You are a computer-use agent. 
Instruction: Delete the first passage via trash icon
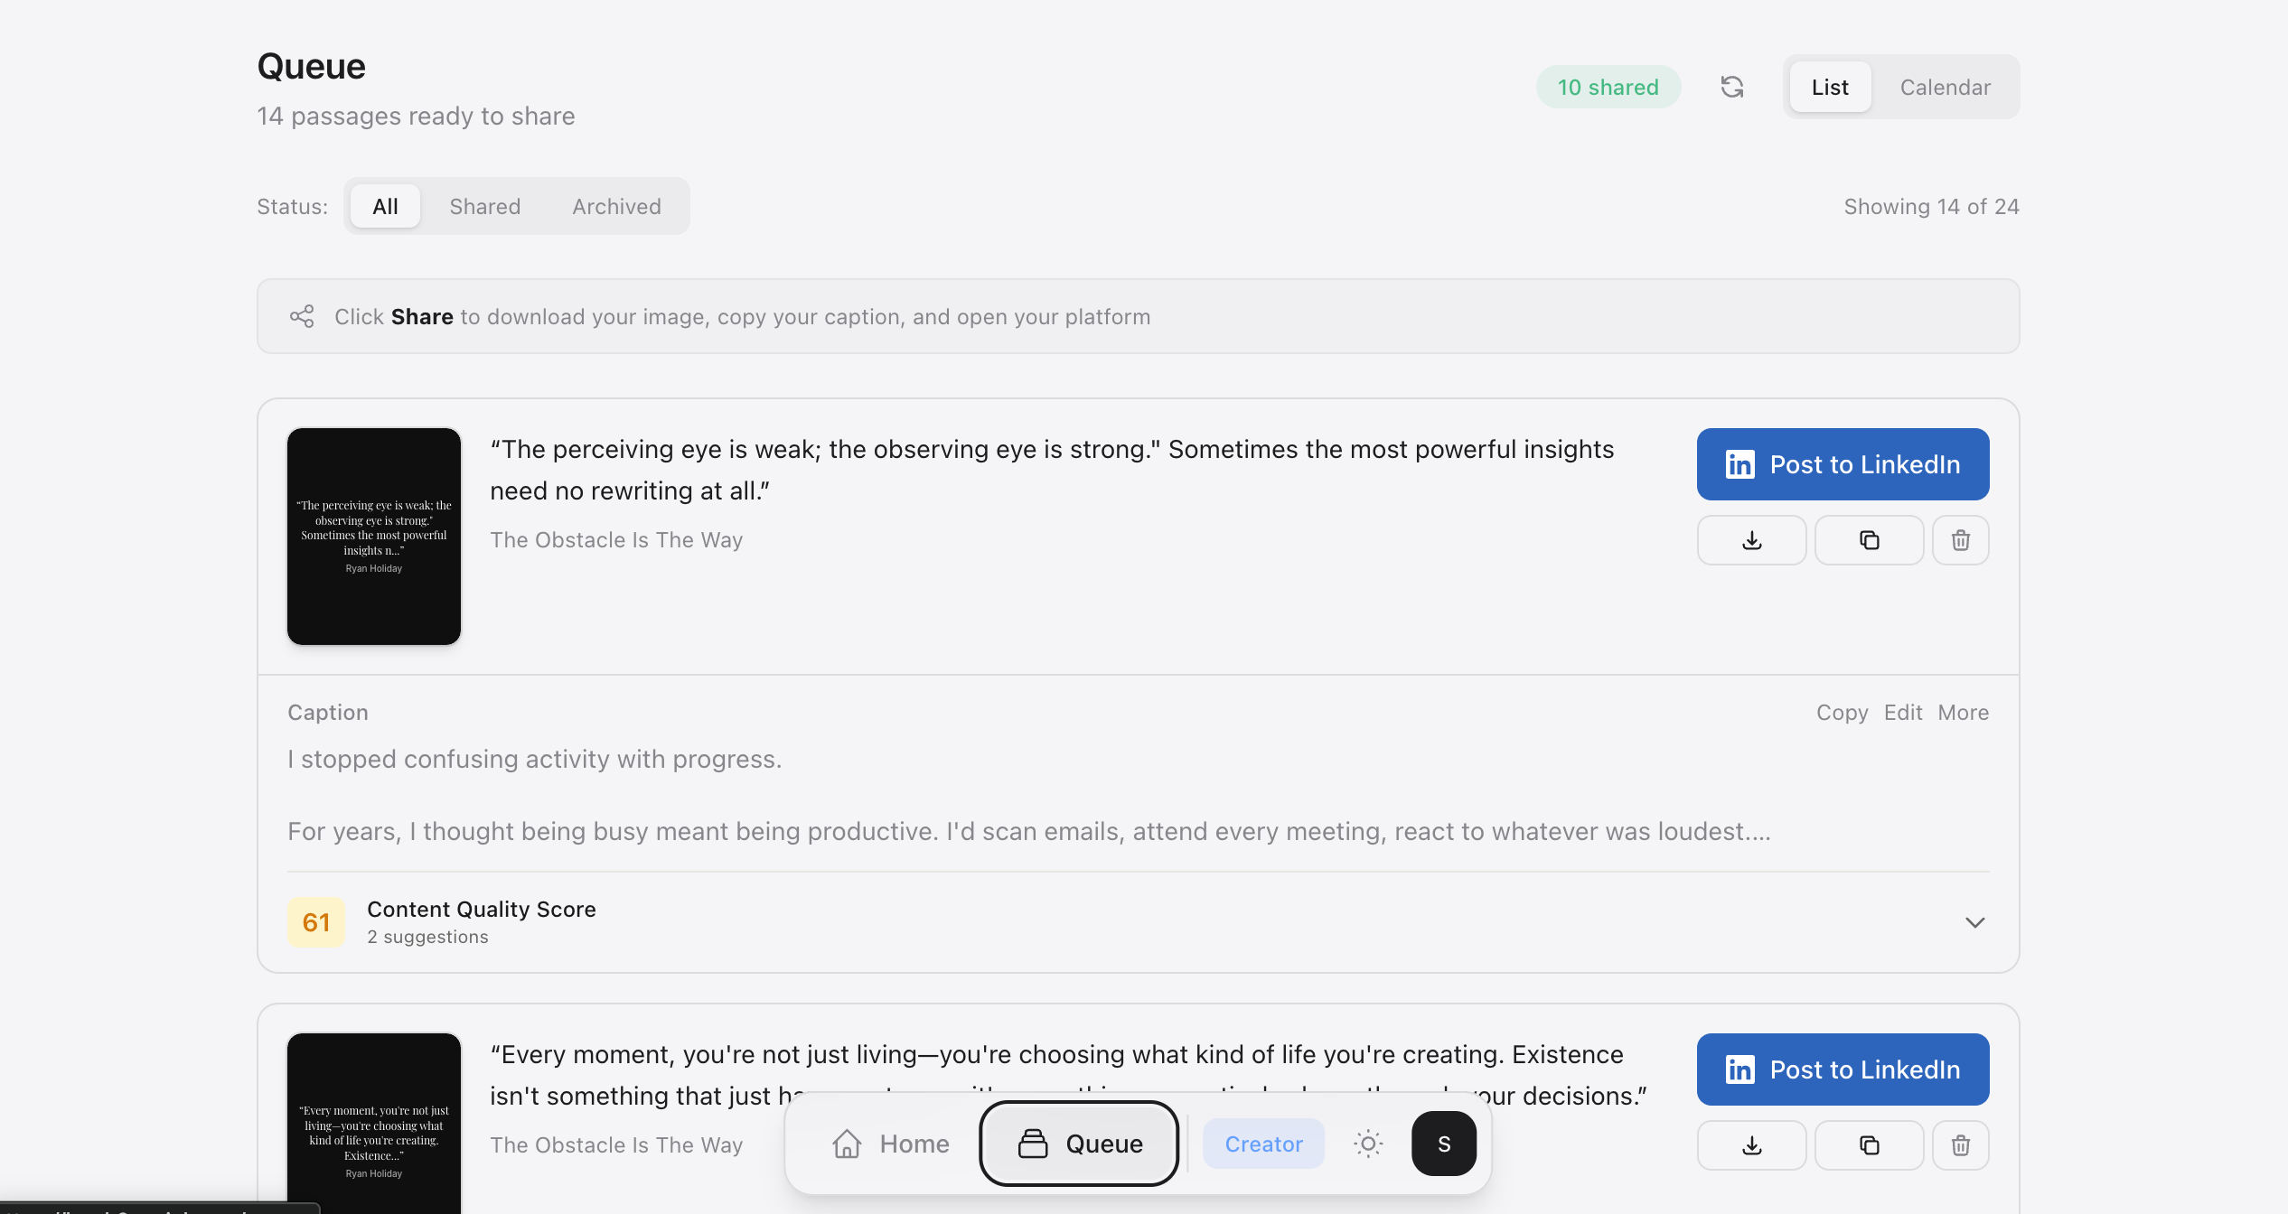click(1960, 540)
